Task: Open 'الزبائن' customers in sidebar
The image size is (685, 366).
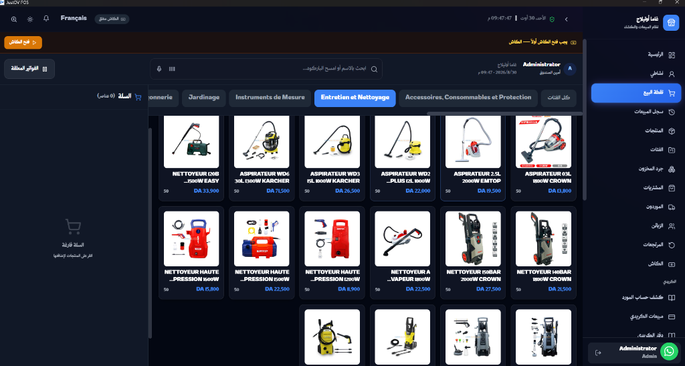Action: pyautogui.click(x=636, y=225)
